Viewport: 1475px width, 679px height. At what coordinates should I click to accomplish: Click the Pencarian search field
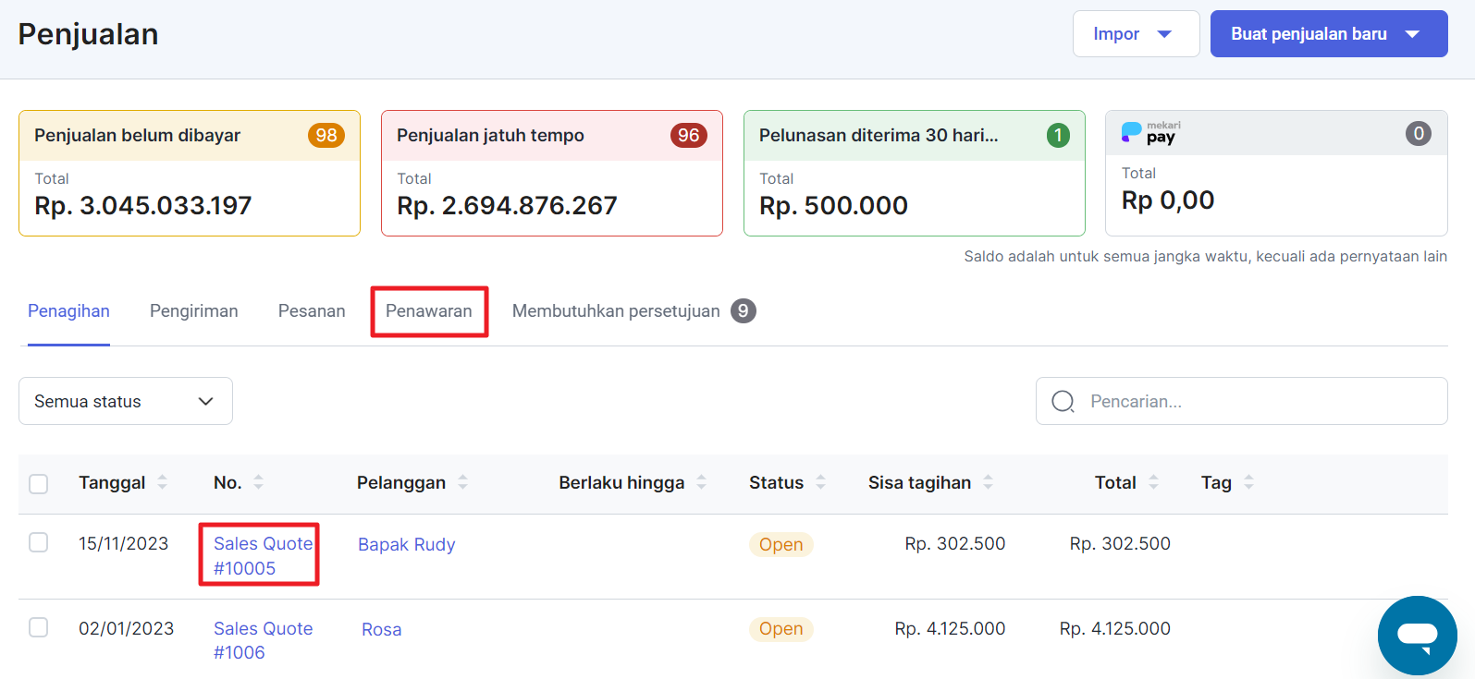(x=1258, y=401)
